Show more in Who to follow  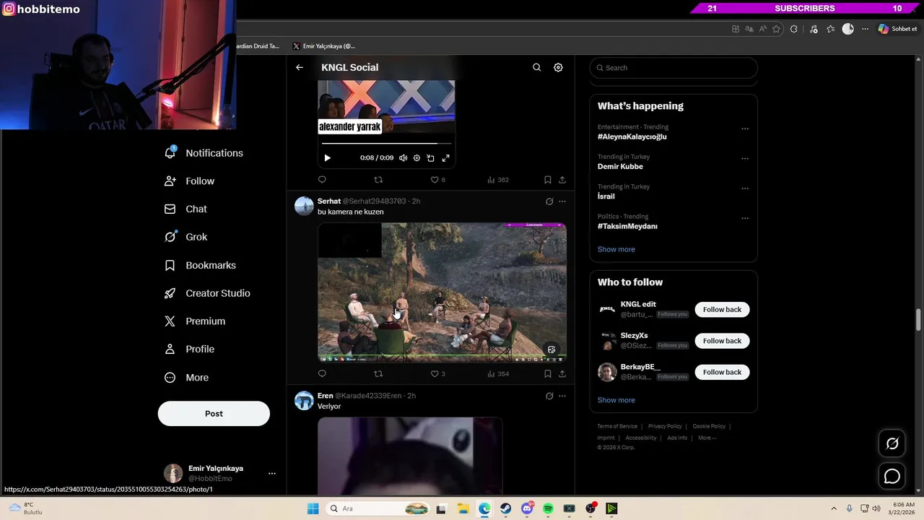(x=616, y=400)
